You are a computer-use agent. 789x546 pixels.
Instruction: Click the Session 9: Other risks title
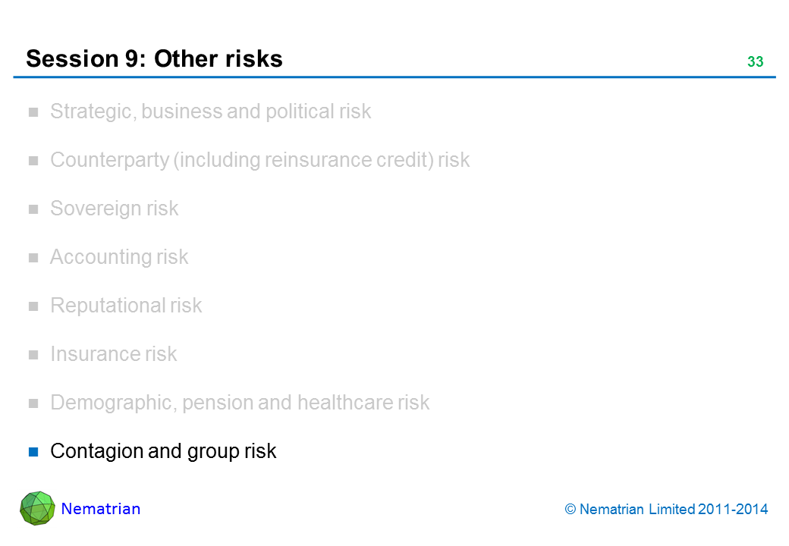pyautogui.click(x=154, y=58)
